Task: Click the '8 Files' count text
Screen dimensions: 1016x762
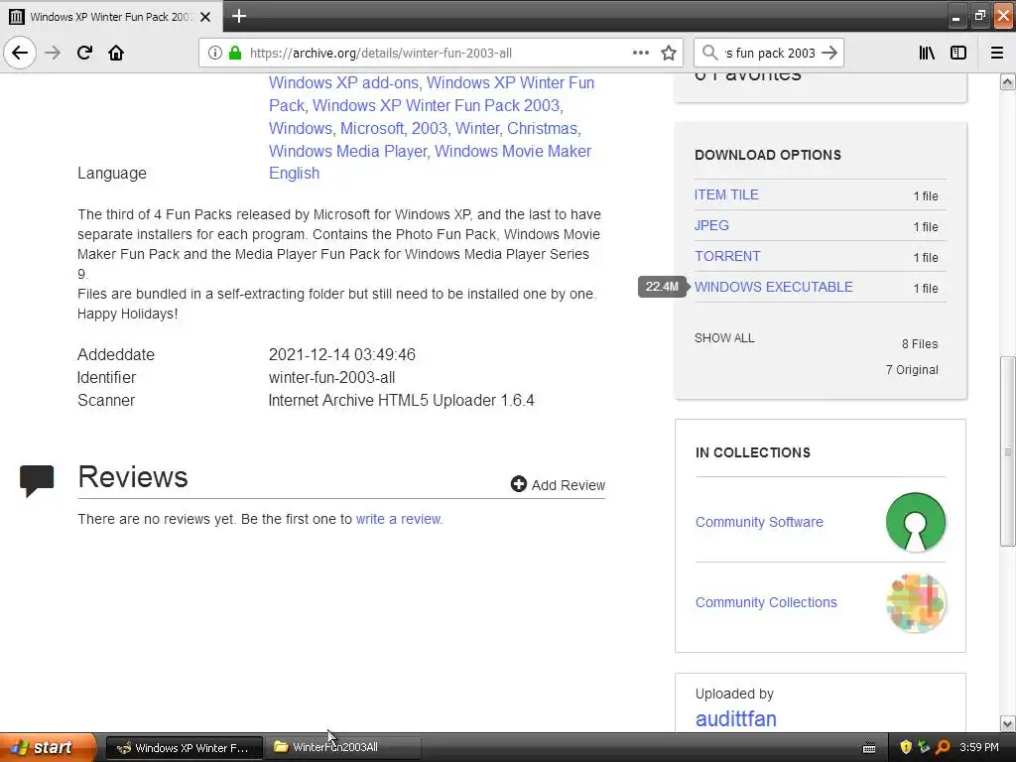Action: point(920,344)
